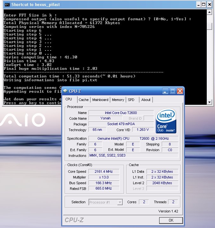Click the empty Brand ID field
The width and height of the screenshot is (215, 228).
pos(149,118)
